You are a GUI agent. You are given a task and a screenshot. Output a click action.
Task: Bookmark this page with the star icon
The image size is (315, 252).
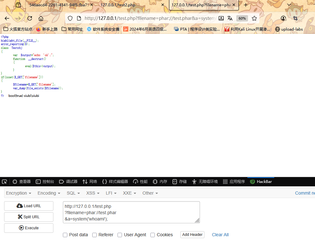(254, 18)
